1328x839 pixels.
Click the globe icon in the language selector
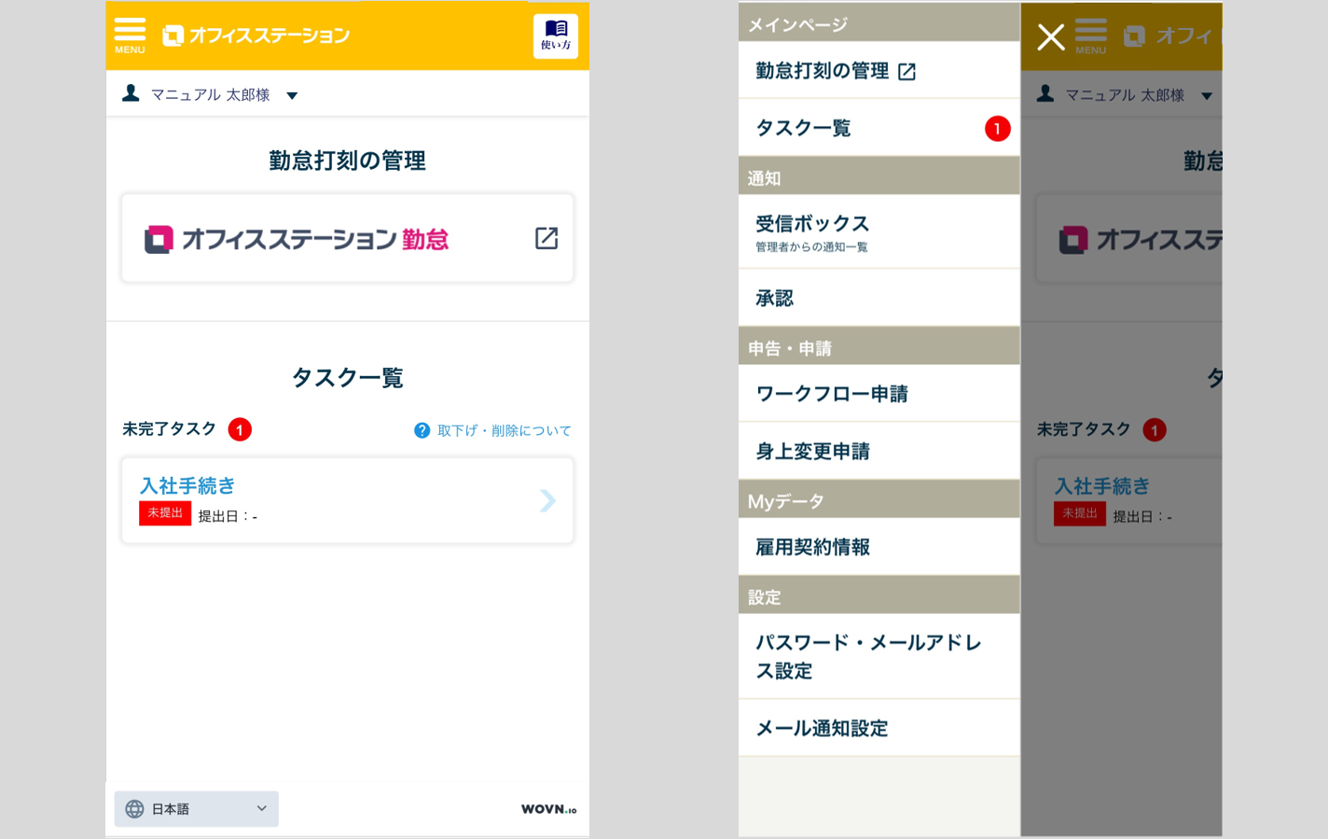click(134, 809)
